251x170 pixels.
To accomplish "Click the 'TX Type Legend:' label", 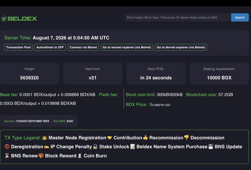I will [23, 138].
